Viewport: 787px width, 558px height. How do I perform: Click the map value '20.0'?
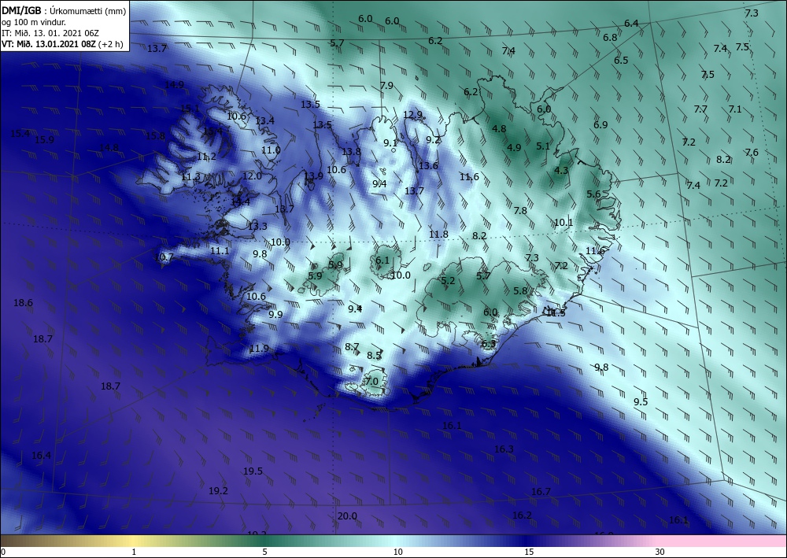pyautogui.click(x=347, y=516)
